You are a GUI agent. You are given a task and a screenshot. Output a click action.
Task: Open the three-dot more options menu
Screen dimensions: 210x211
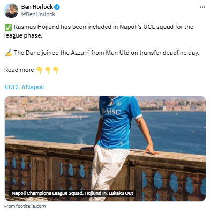(202, 7)
